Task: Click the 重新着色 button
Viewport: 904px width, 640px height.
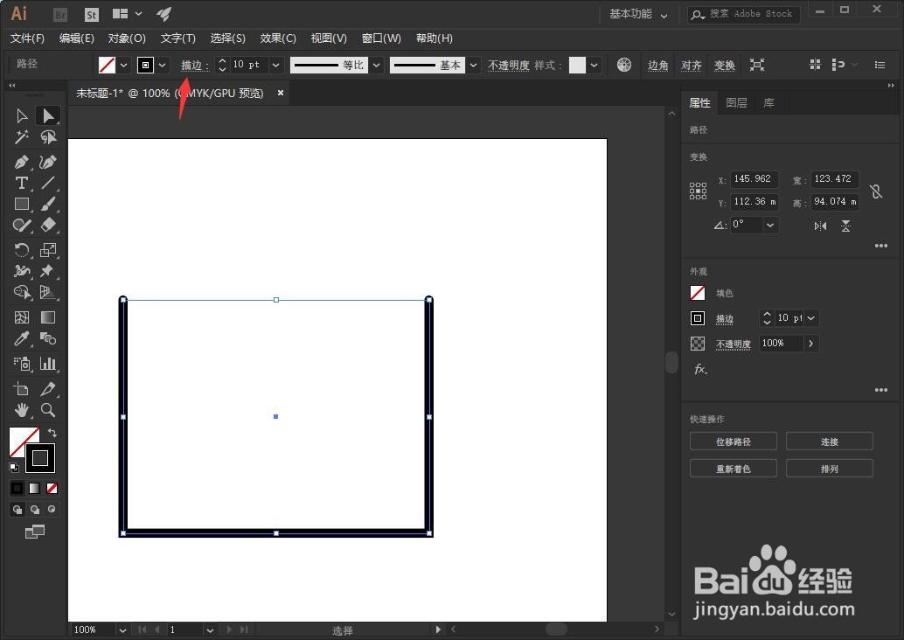Action: (x=734, y=469)
